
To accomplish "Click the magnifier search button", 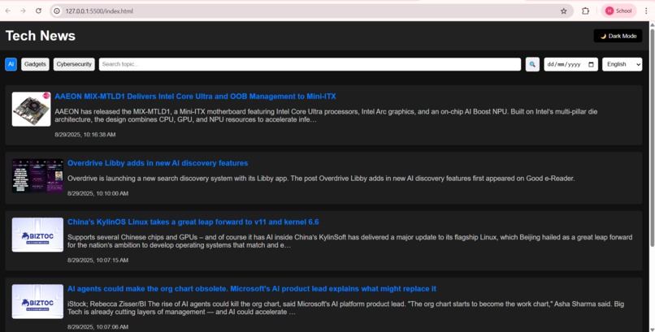I will pyautogui.click(x=532, y=64).
